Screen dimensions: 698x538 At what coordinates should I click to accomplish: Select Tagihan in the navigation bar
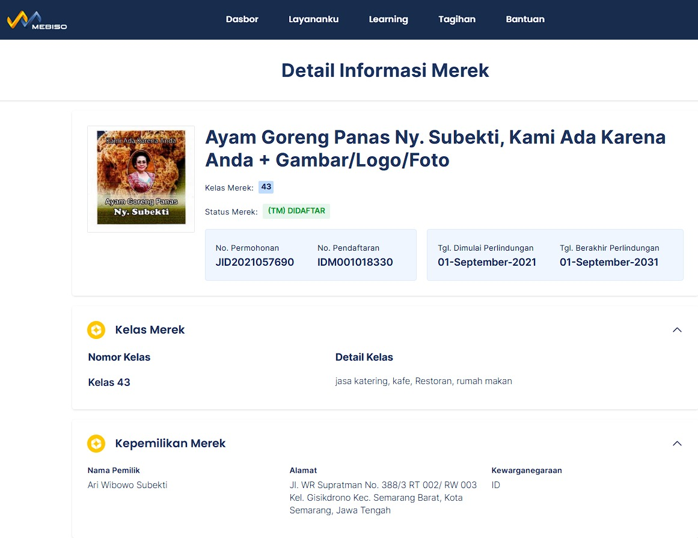click(457, 19)
